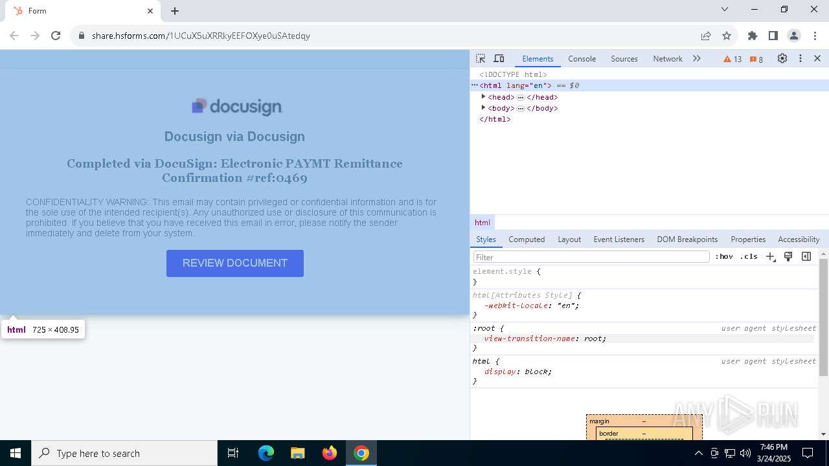Select the closing </html> tag line

point(495,119)
